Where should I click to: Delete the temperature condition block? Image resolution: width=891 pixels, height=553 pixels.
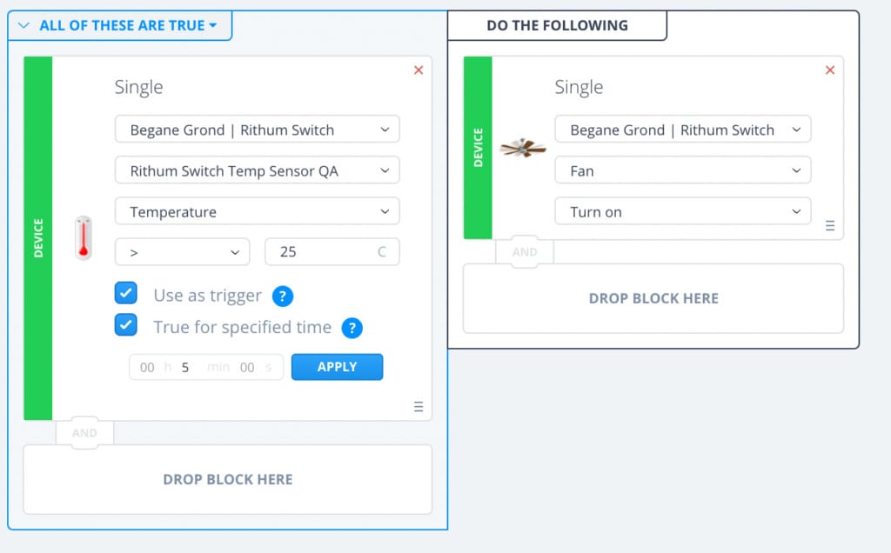(x=419, y=70)
